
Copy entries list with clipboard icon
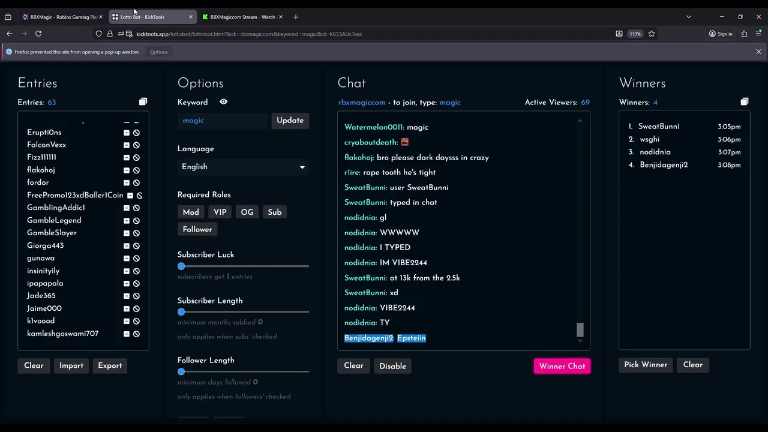coord(143,102)
